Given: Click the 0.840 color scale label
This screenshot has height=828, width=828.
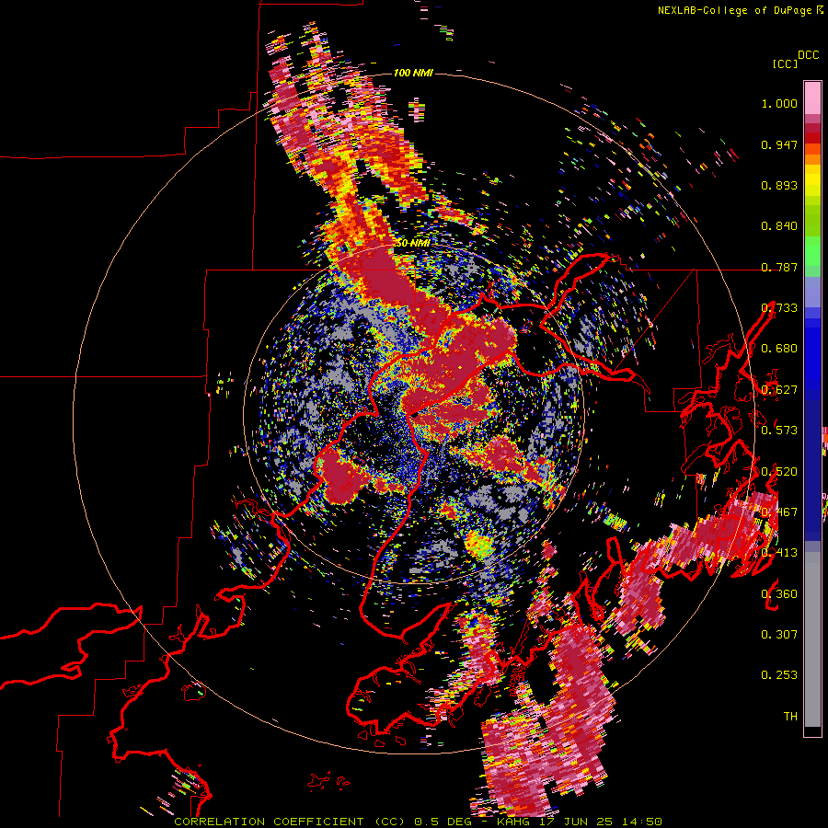Looking at the screenshot, I should pyautogui.click(x=779, y=226).
